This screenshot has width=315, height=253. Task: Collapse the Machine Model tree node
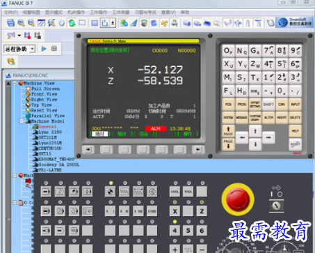(22, 121)
